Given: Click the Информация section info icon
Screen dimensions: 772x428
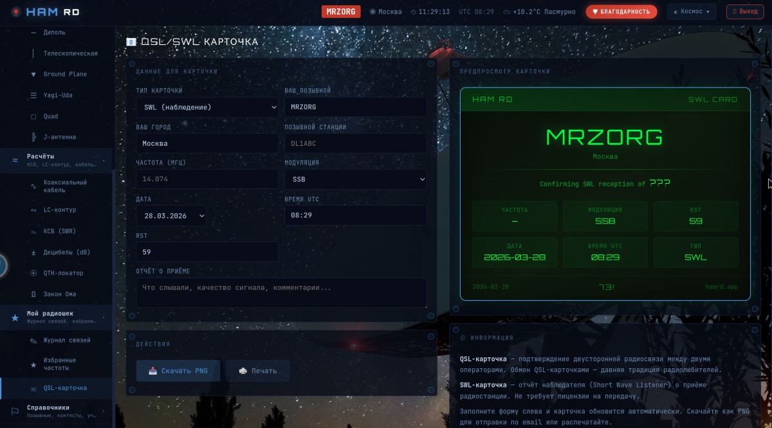Looking at the screenshot, I should (x=463, y=338).
